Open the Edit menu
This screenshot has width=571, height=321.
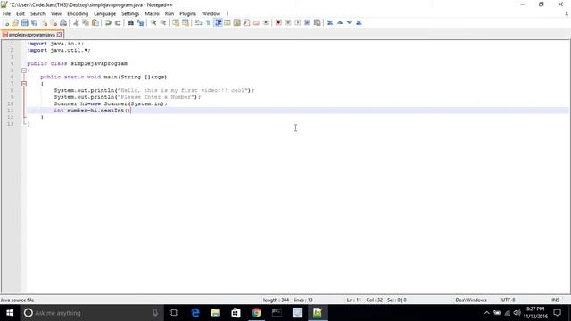tap(20, 13)
